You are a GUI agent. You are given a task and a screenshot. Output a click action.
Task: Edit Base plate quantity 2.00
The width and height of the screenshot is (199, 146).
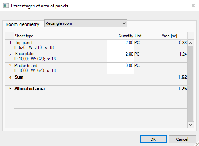tap(120, 57)
